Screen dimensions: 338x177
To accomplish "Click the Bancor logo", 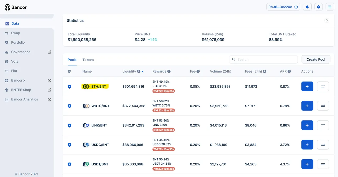I will pyautogui.click(x=16, y=7).
